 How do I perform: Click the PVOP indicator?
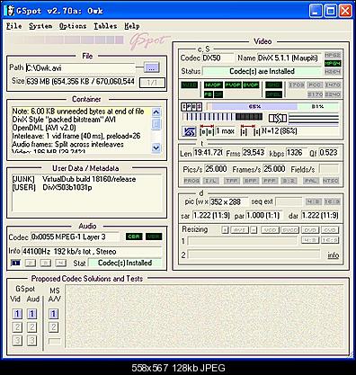[x=233, y=85]
